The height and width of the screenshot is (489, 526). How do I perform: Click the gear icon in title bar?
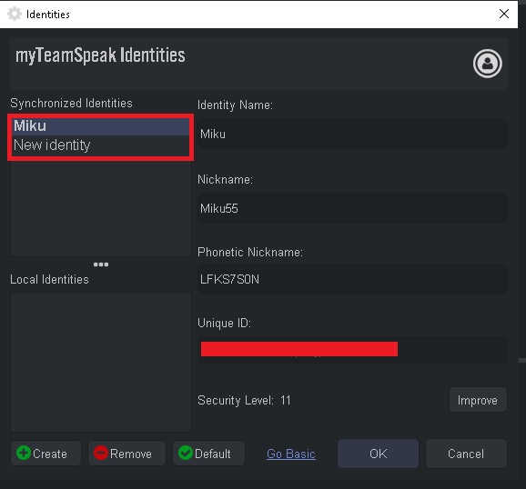click(x=15, y=14)
